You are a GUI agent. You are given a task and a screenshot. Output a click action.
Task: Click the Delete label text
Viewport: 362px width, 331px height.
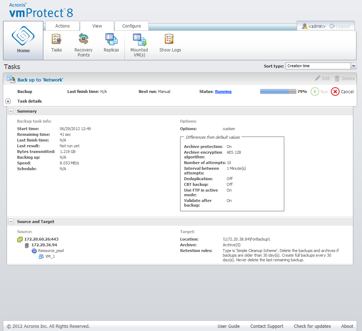(x=348, y=78)
